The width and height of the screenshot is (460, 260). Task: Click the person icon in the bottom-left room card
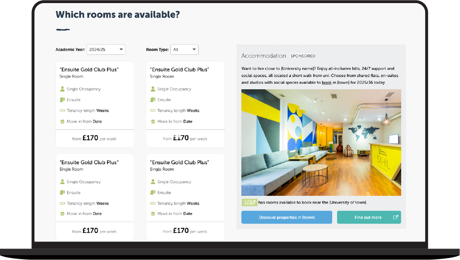coord(62,182)
